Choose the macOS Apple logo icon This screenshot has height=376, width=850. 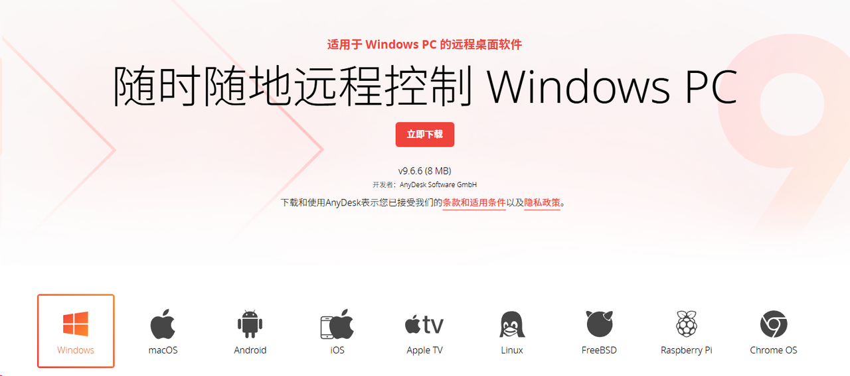[163, 324]
